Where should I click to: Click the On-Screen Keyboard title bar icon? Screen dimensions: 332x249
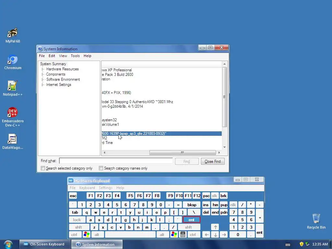pyautogui.click(x=71, y=181)
